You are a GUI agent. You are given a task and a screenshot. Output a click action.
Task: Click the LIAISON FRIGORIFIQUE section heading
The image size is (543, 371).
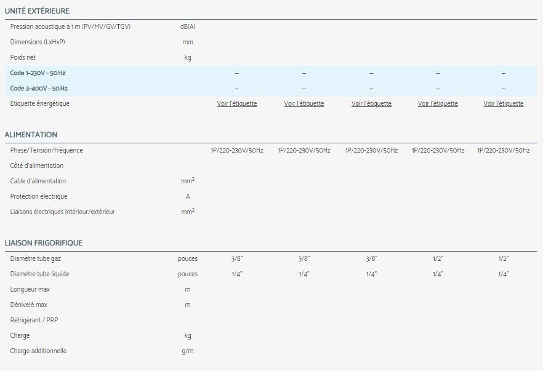(43, 243)
